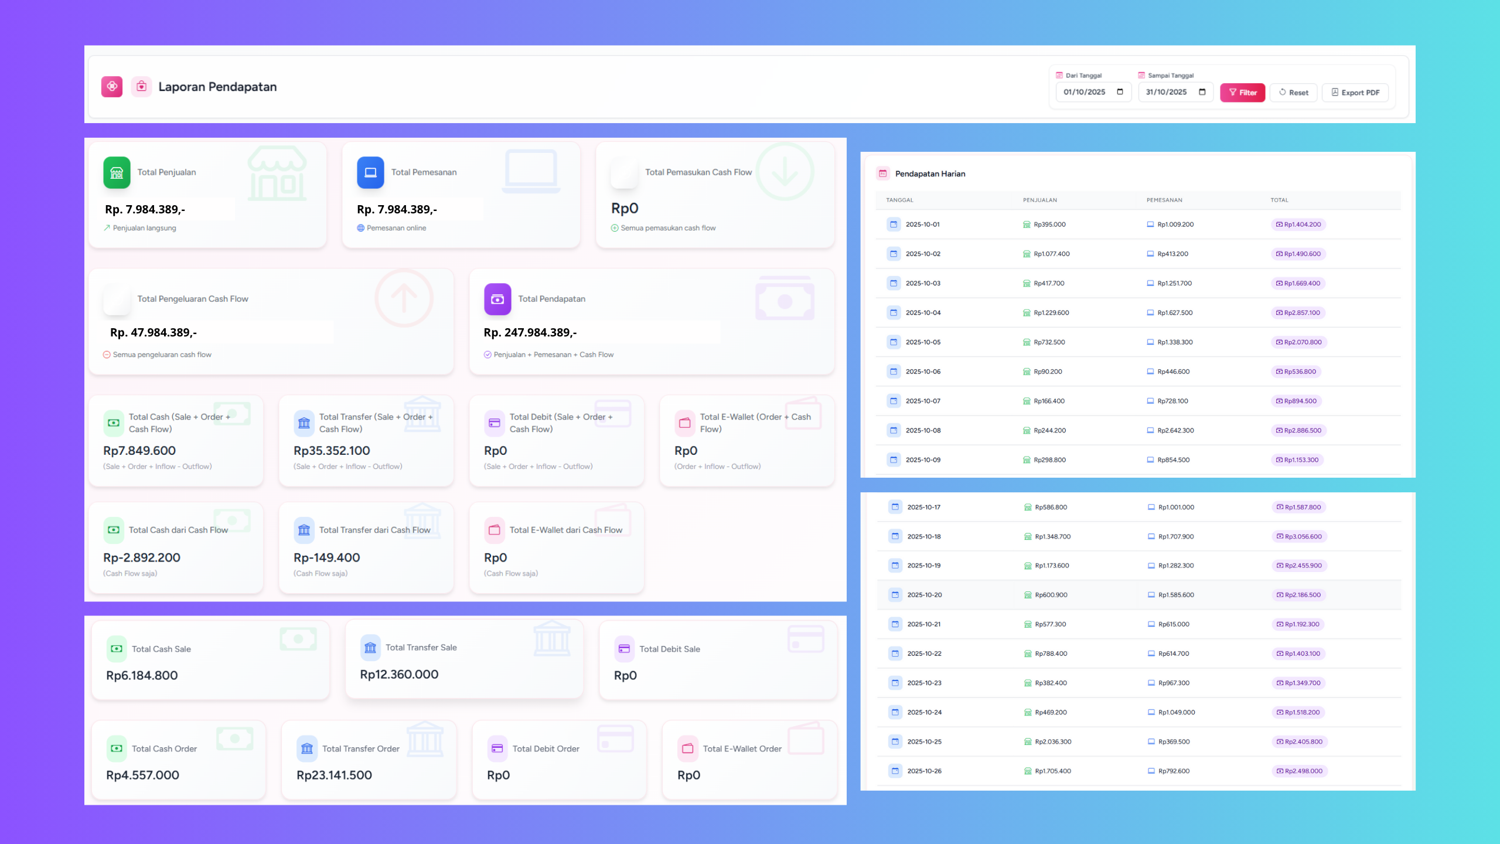Open the Dari Tanggal date picker calendar
1500x844 pixels.
(x=1120, y=92)
